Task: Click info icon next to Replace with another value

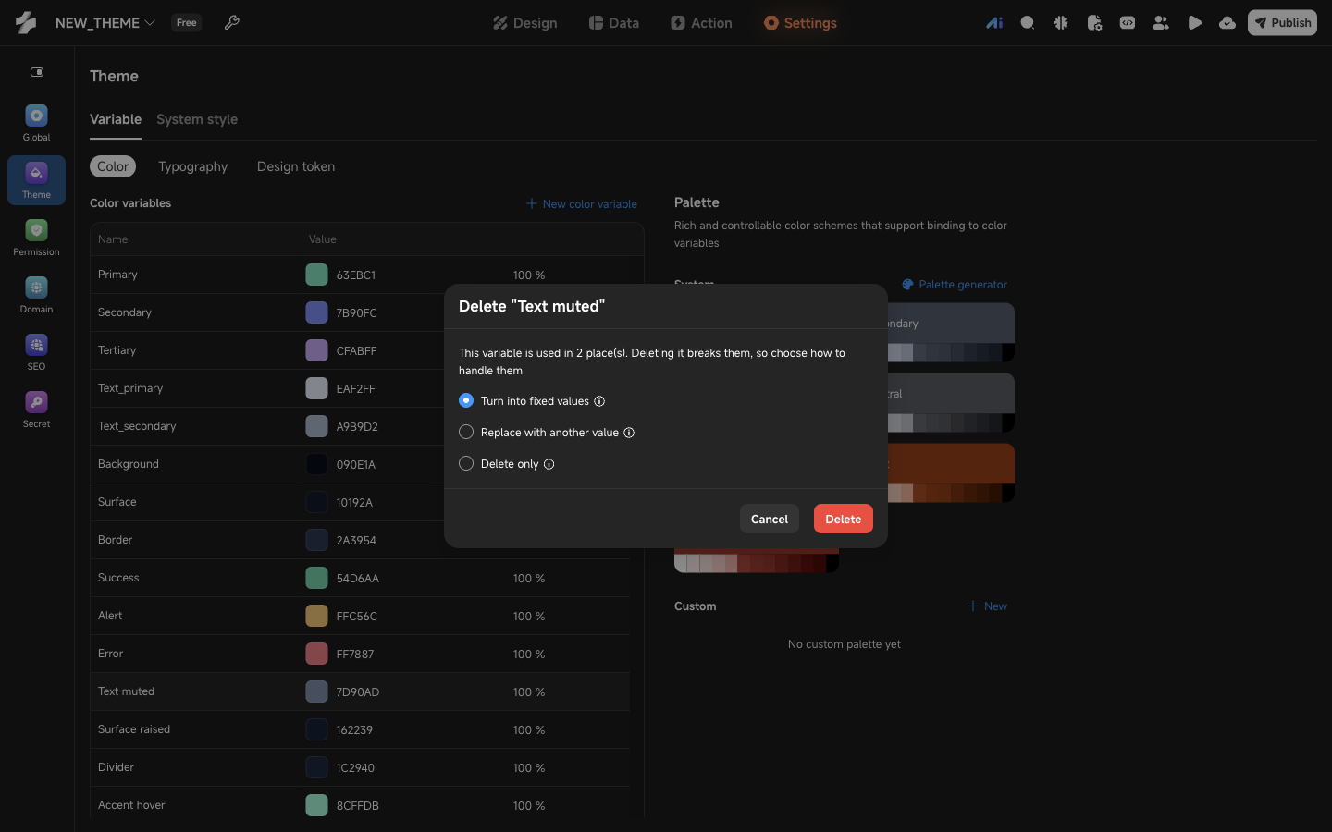Action: coord(629,433)
